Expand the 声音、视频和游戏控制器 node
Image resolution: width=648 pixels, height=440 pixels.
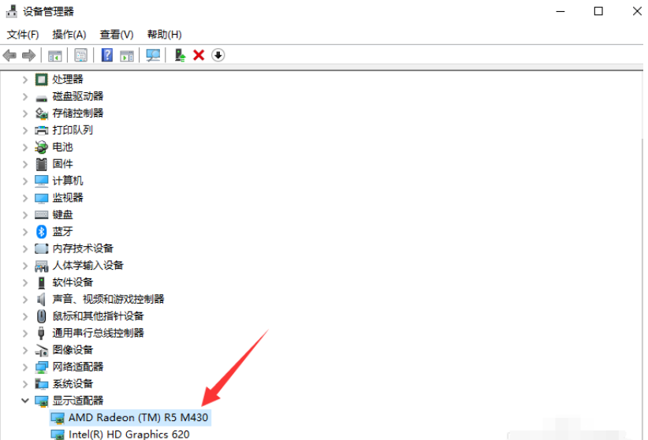click(24, 299)
